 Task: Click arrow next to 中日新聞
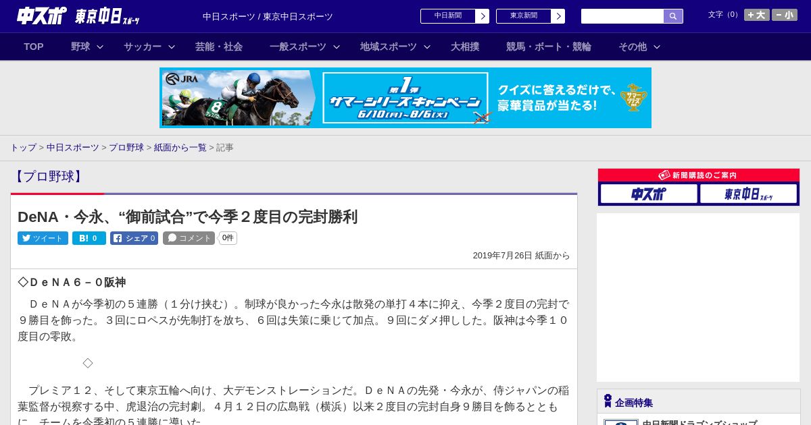(x=483, y=16)
